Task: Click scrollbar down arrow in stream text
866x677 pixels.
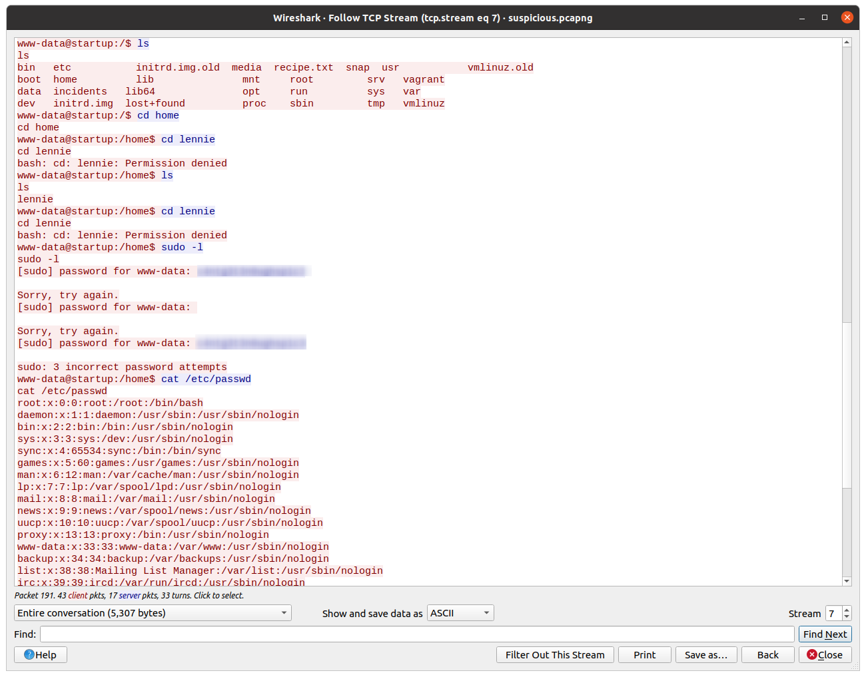Action: (x=847, y=581)
